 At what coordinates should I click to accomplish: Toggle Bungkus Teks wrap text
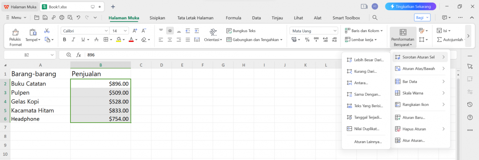point(241,31)
